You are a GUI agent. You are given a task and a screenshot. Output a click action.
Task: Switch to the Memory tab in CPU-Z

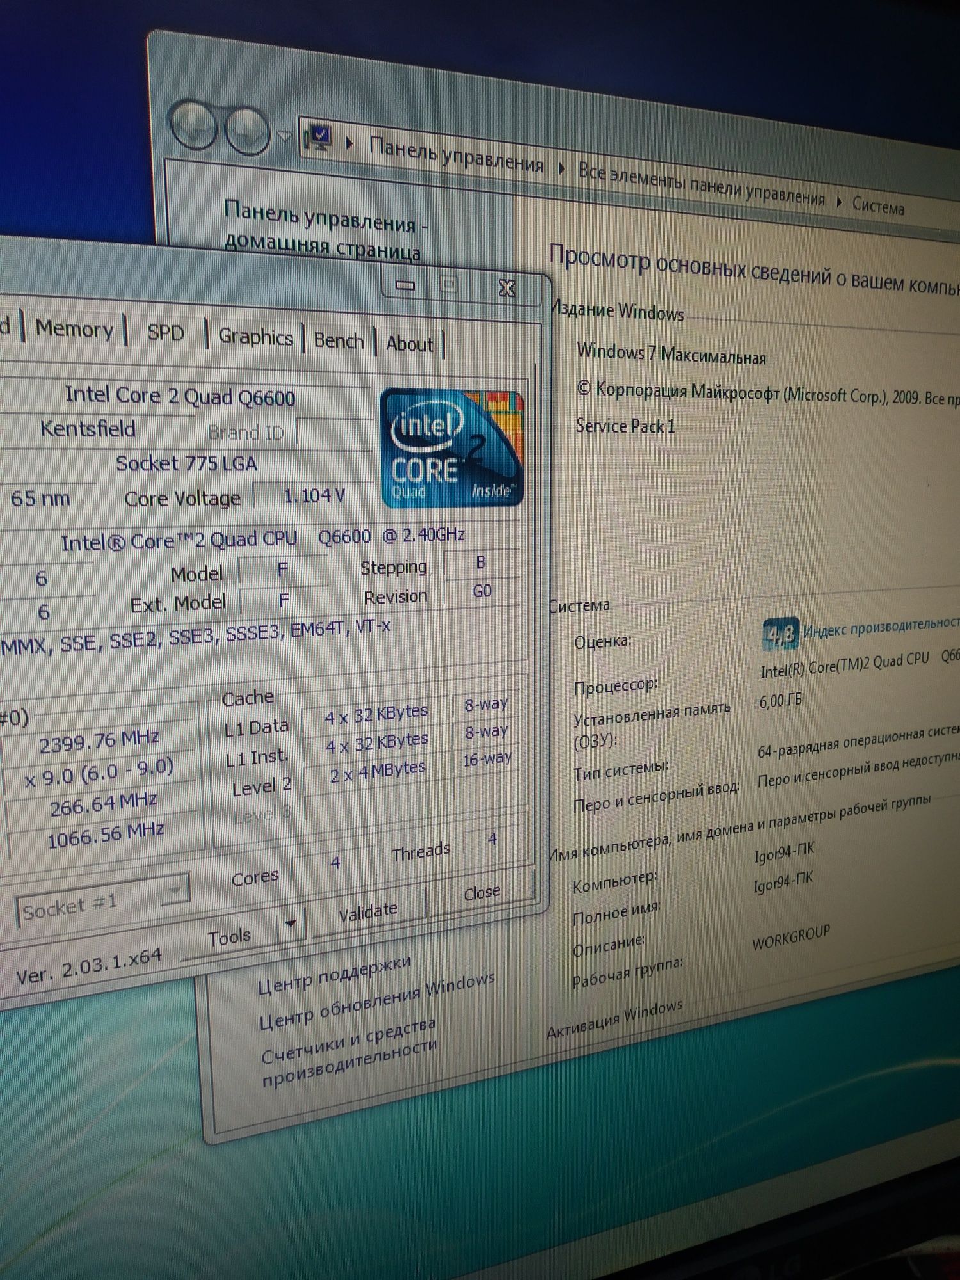(x=74, y=329)
